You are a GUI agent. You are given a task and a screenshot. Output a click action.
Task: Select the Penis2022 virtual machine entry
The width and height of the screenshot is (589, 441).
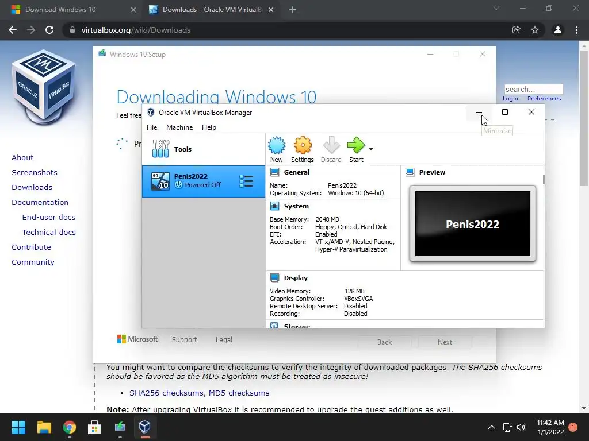203,181
